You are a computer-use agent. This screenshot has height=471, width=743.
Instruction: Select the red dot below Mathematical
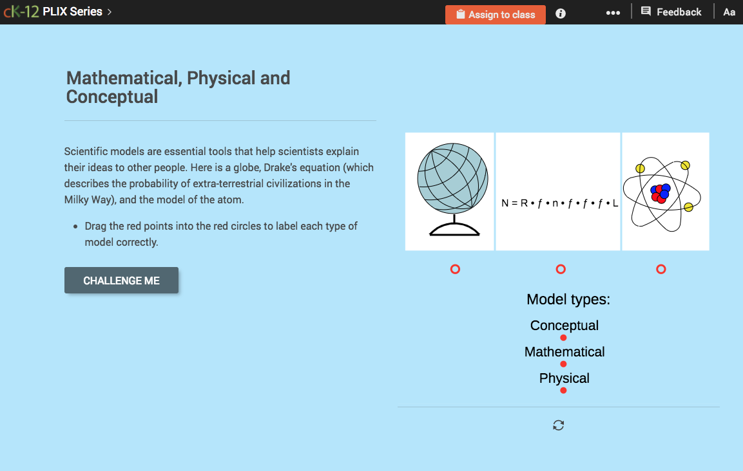tap(563, 364)
